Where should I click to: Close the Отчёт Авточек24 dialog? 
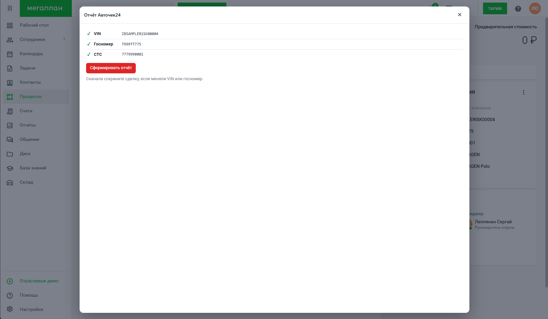click(x=460, y=15)
